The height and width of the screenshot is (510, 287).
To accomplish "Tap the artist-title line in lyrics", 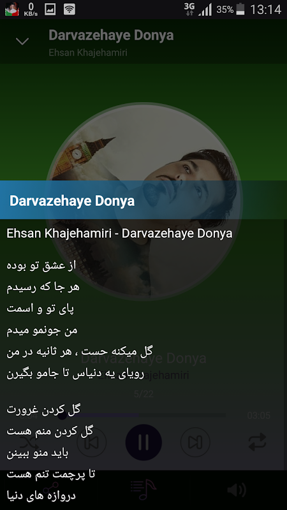I will [119, 233].
